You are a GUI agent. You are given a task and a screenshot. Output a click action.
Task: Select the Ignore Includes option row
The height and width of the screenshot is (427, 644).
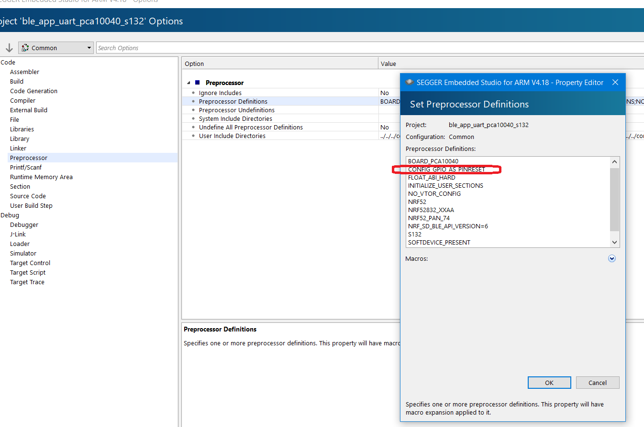(220, 93)
